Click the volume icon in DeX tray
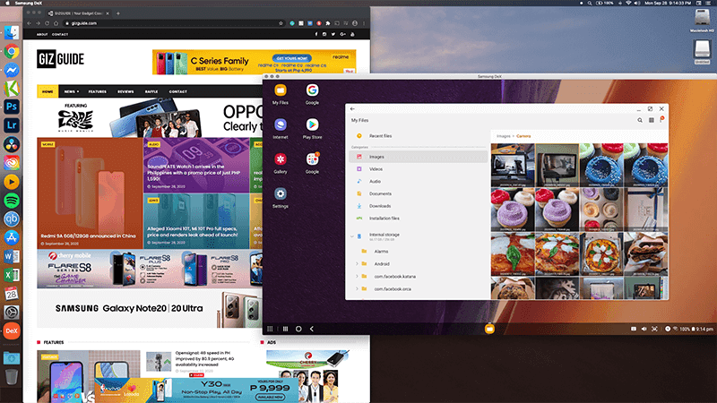717x403 pixels. click(644, 329)
